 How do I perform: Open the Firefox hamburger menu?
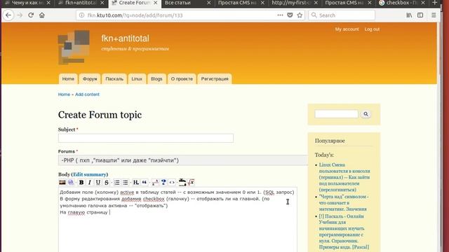point(434,15)
